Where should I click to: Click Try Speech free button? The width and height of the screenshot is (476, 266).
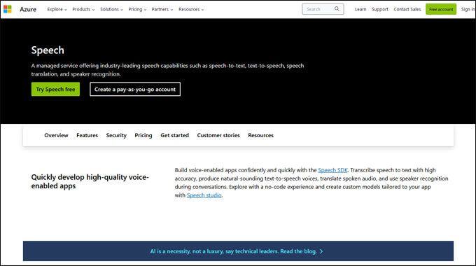55,90
